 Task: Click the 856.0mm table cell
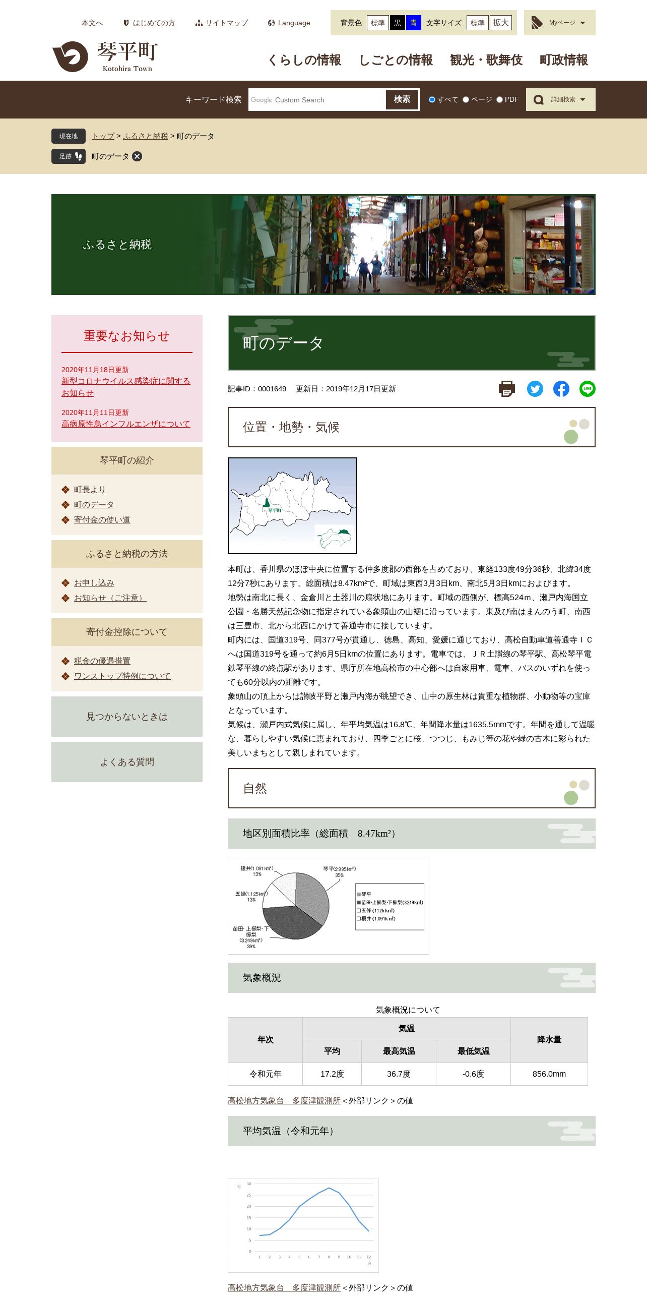[549, 1074]
